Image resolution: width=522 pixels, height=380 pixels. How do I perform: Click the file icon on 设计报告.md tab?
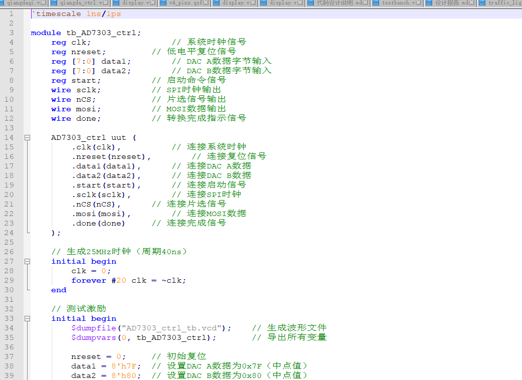point(429,3)
